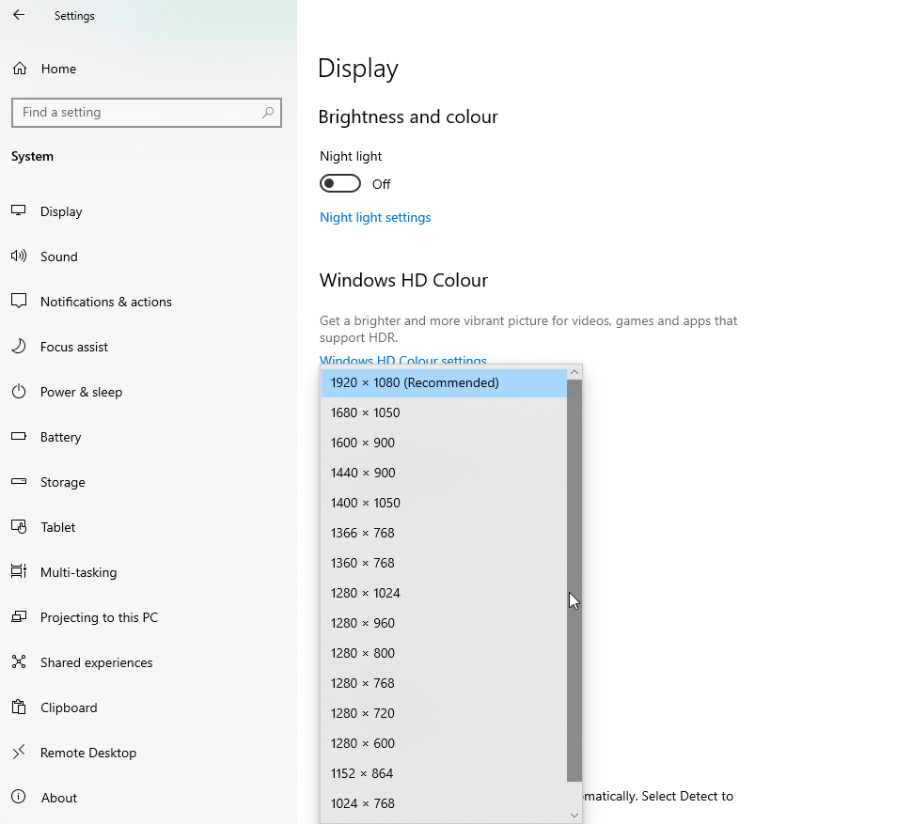Click the Home house icon
The height and width of the screenshot is (824, 897).
coord(20,69)
